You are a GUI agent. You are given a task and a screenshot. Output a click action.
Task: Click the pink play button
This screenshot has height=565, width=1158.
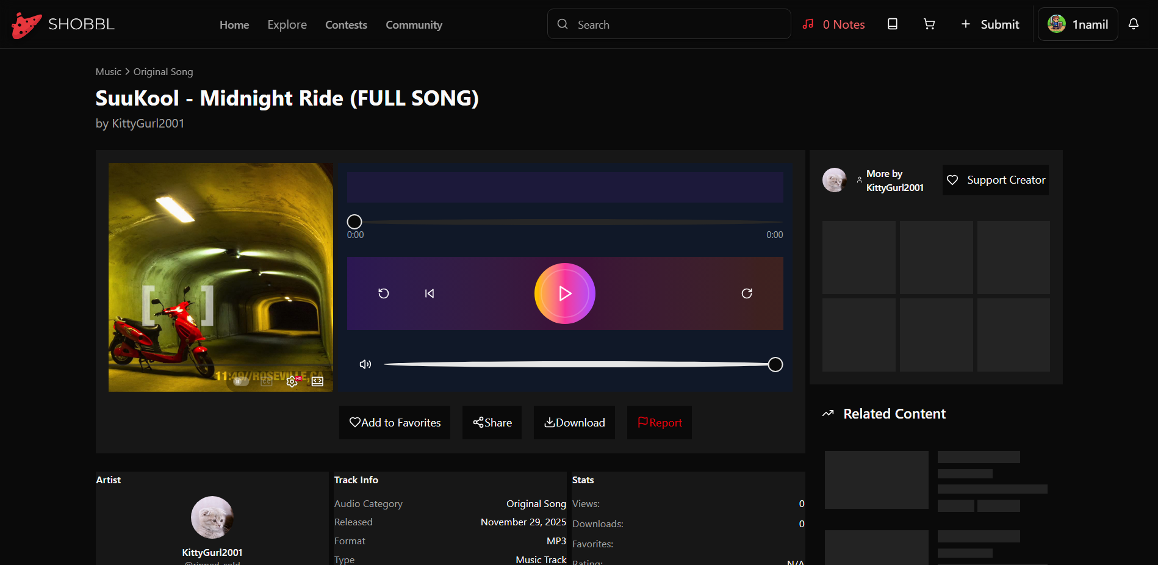pos(564,293)
